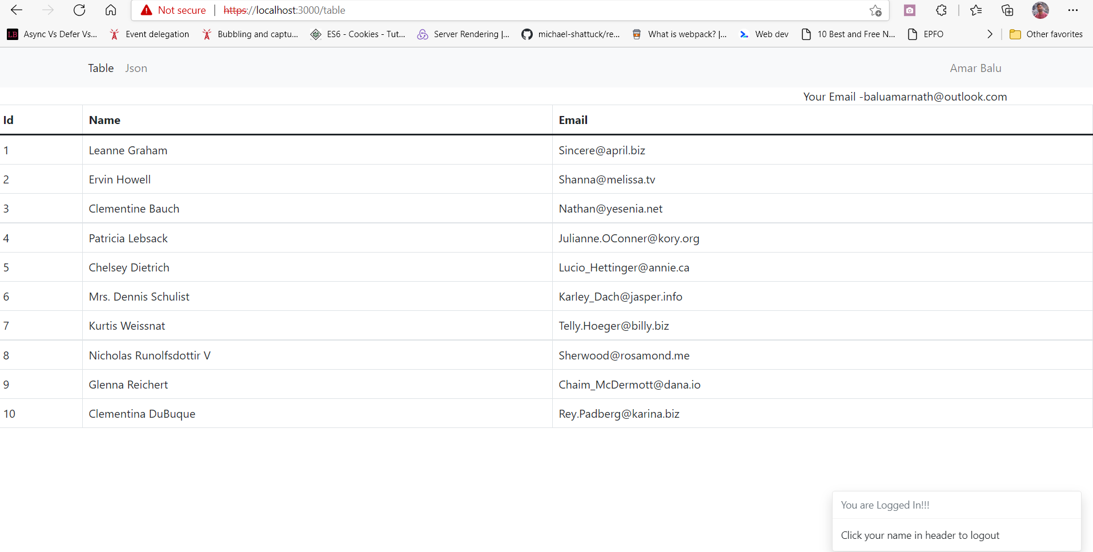Open the Favorites list icon

976,10
